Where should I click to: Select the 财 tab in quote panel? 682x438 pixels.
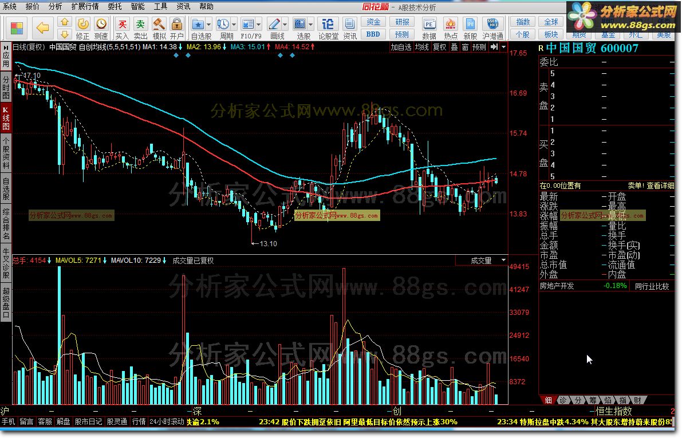[x=638, y=400]
